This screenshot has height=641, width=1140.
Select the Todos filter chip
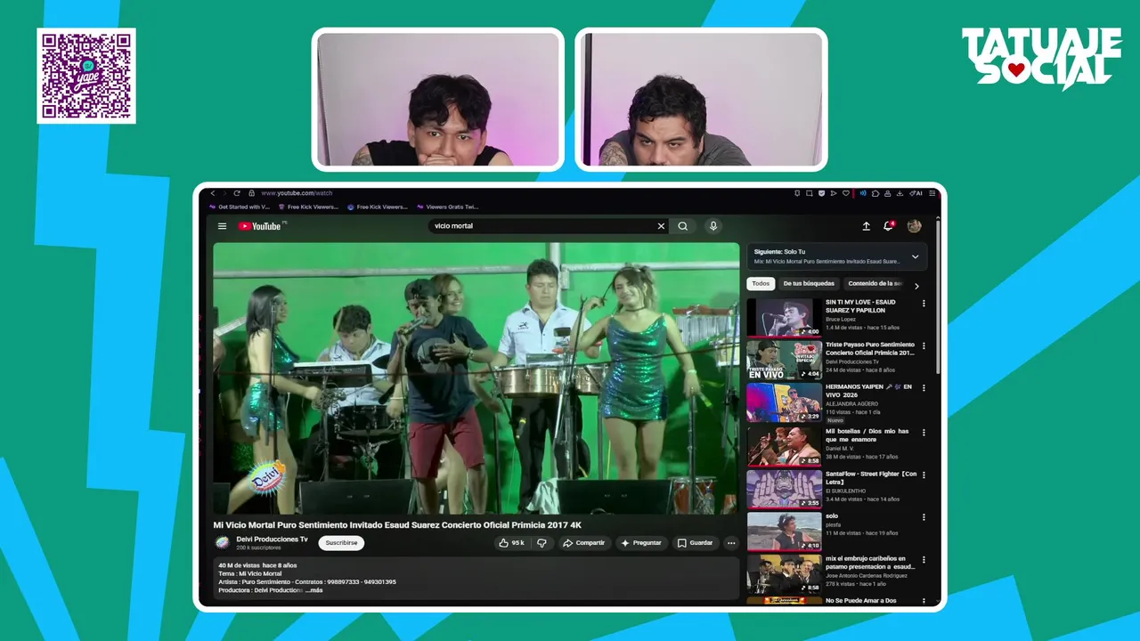(x=761, y=284)
